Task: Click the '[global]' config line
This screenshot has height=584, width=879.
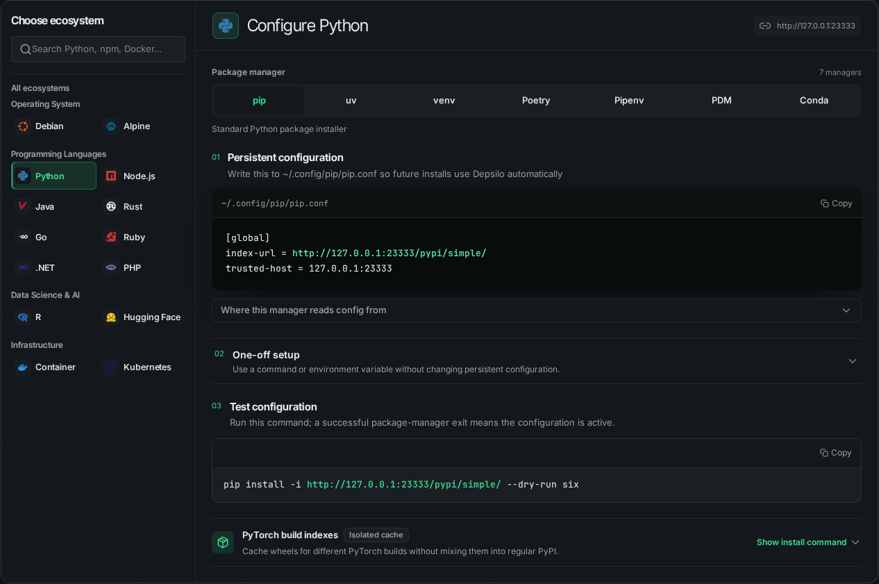Action: (x=248, y=238)
